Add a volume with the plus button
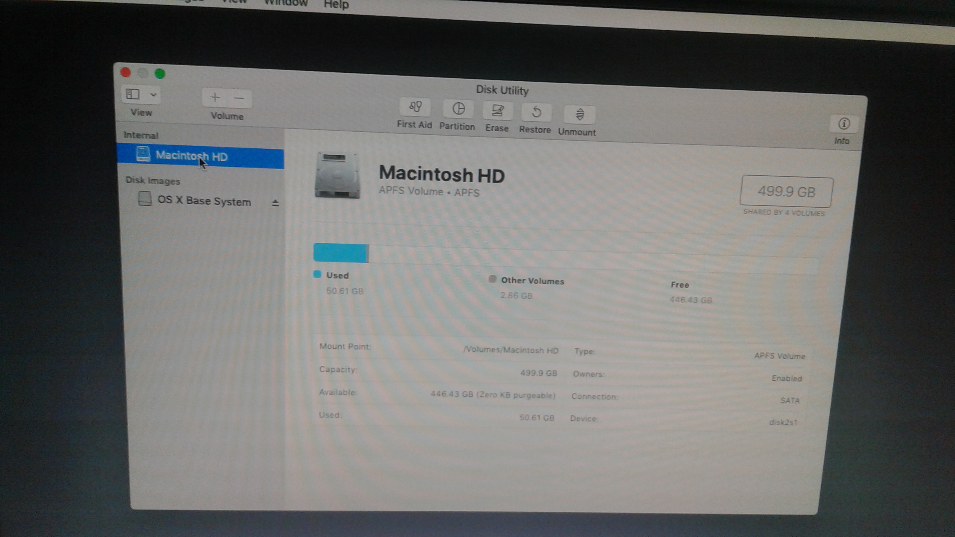The image size is (955, 537). pos(215,98)
